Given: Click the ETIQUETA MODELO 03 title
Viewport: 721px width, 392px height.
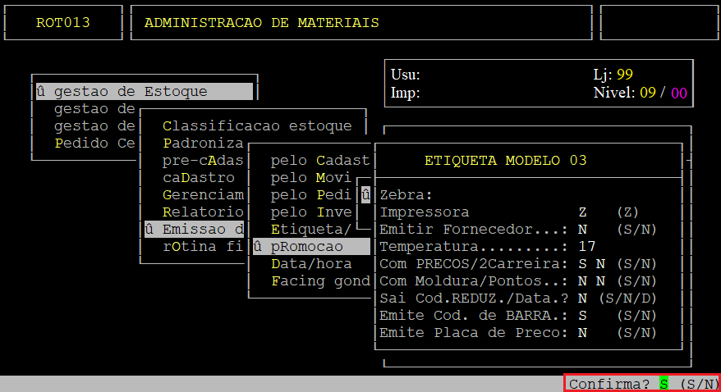Looking at the screenshot, I should (x=505, y=160).
